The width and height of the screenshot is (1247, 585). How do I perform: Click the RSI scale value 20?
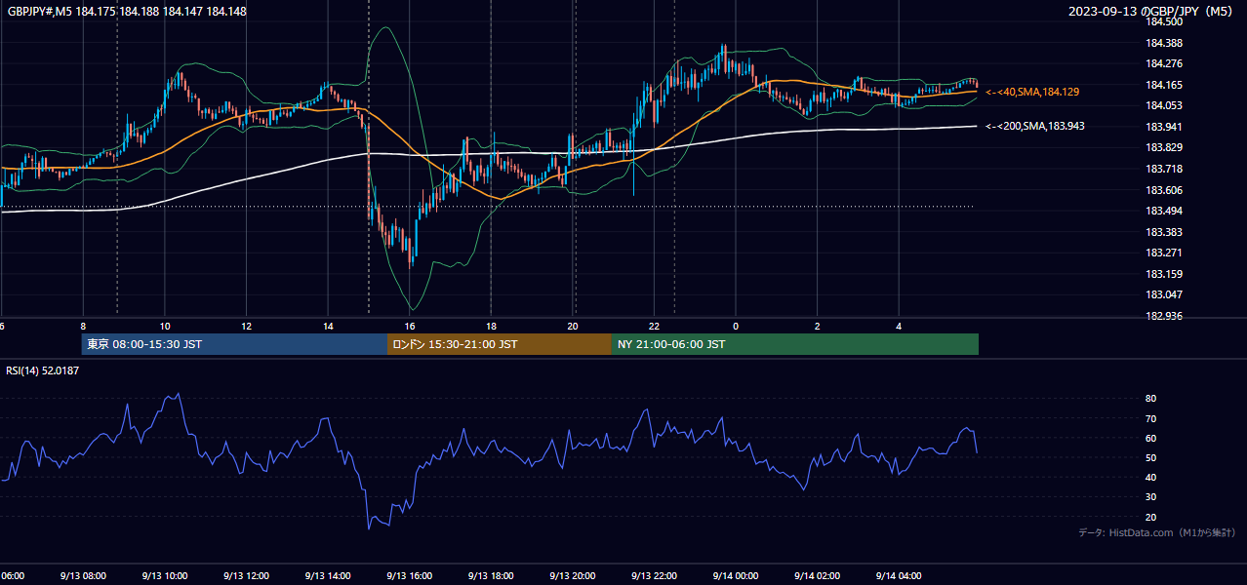(1151, 517)
